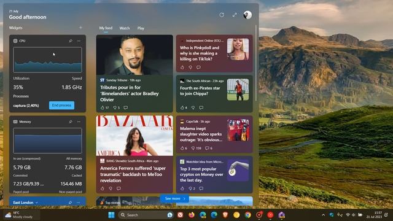The height and width of the screenshot is (221, 393).
Task: Click the Pinkydoll article thumbnail
Action: 238,49
